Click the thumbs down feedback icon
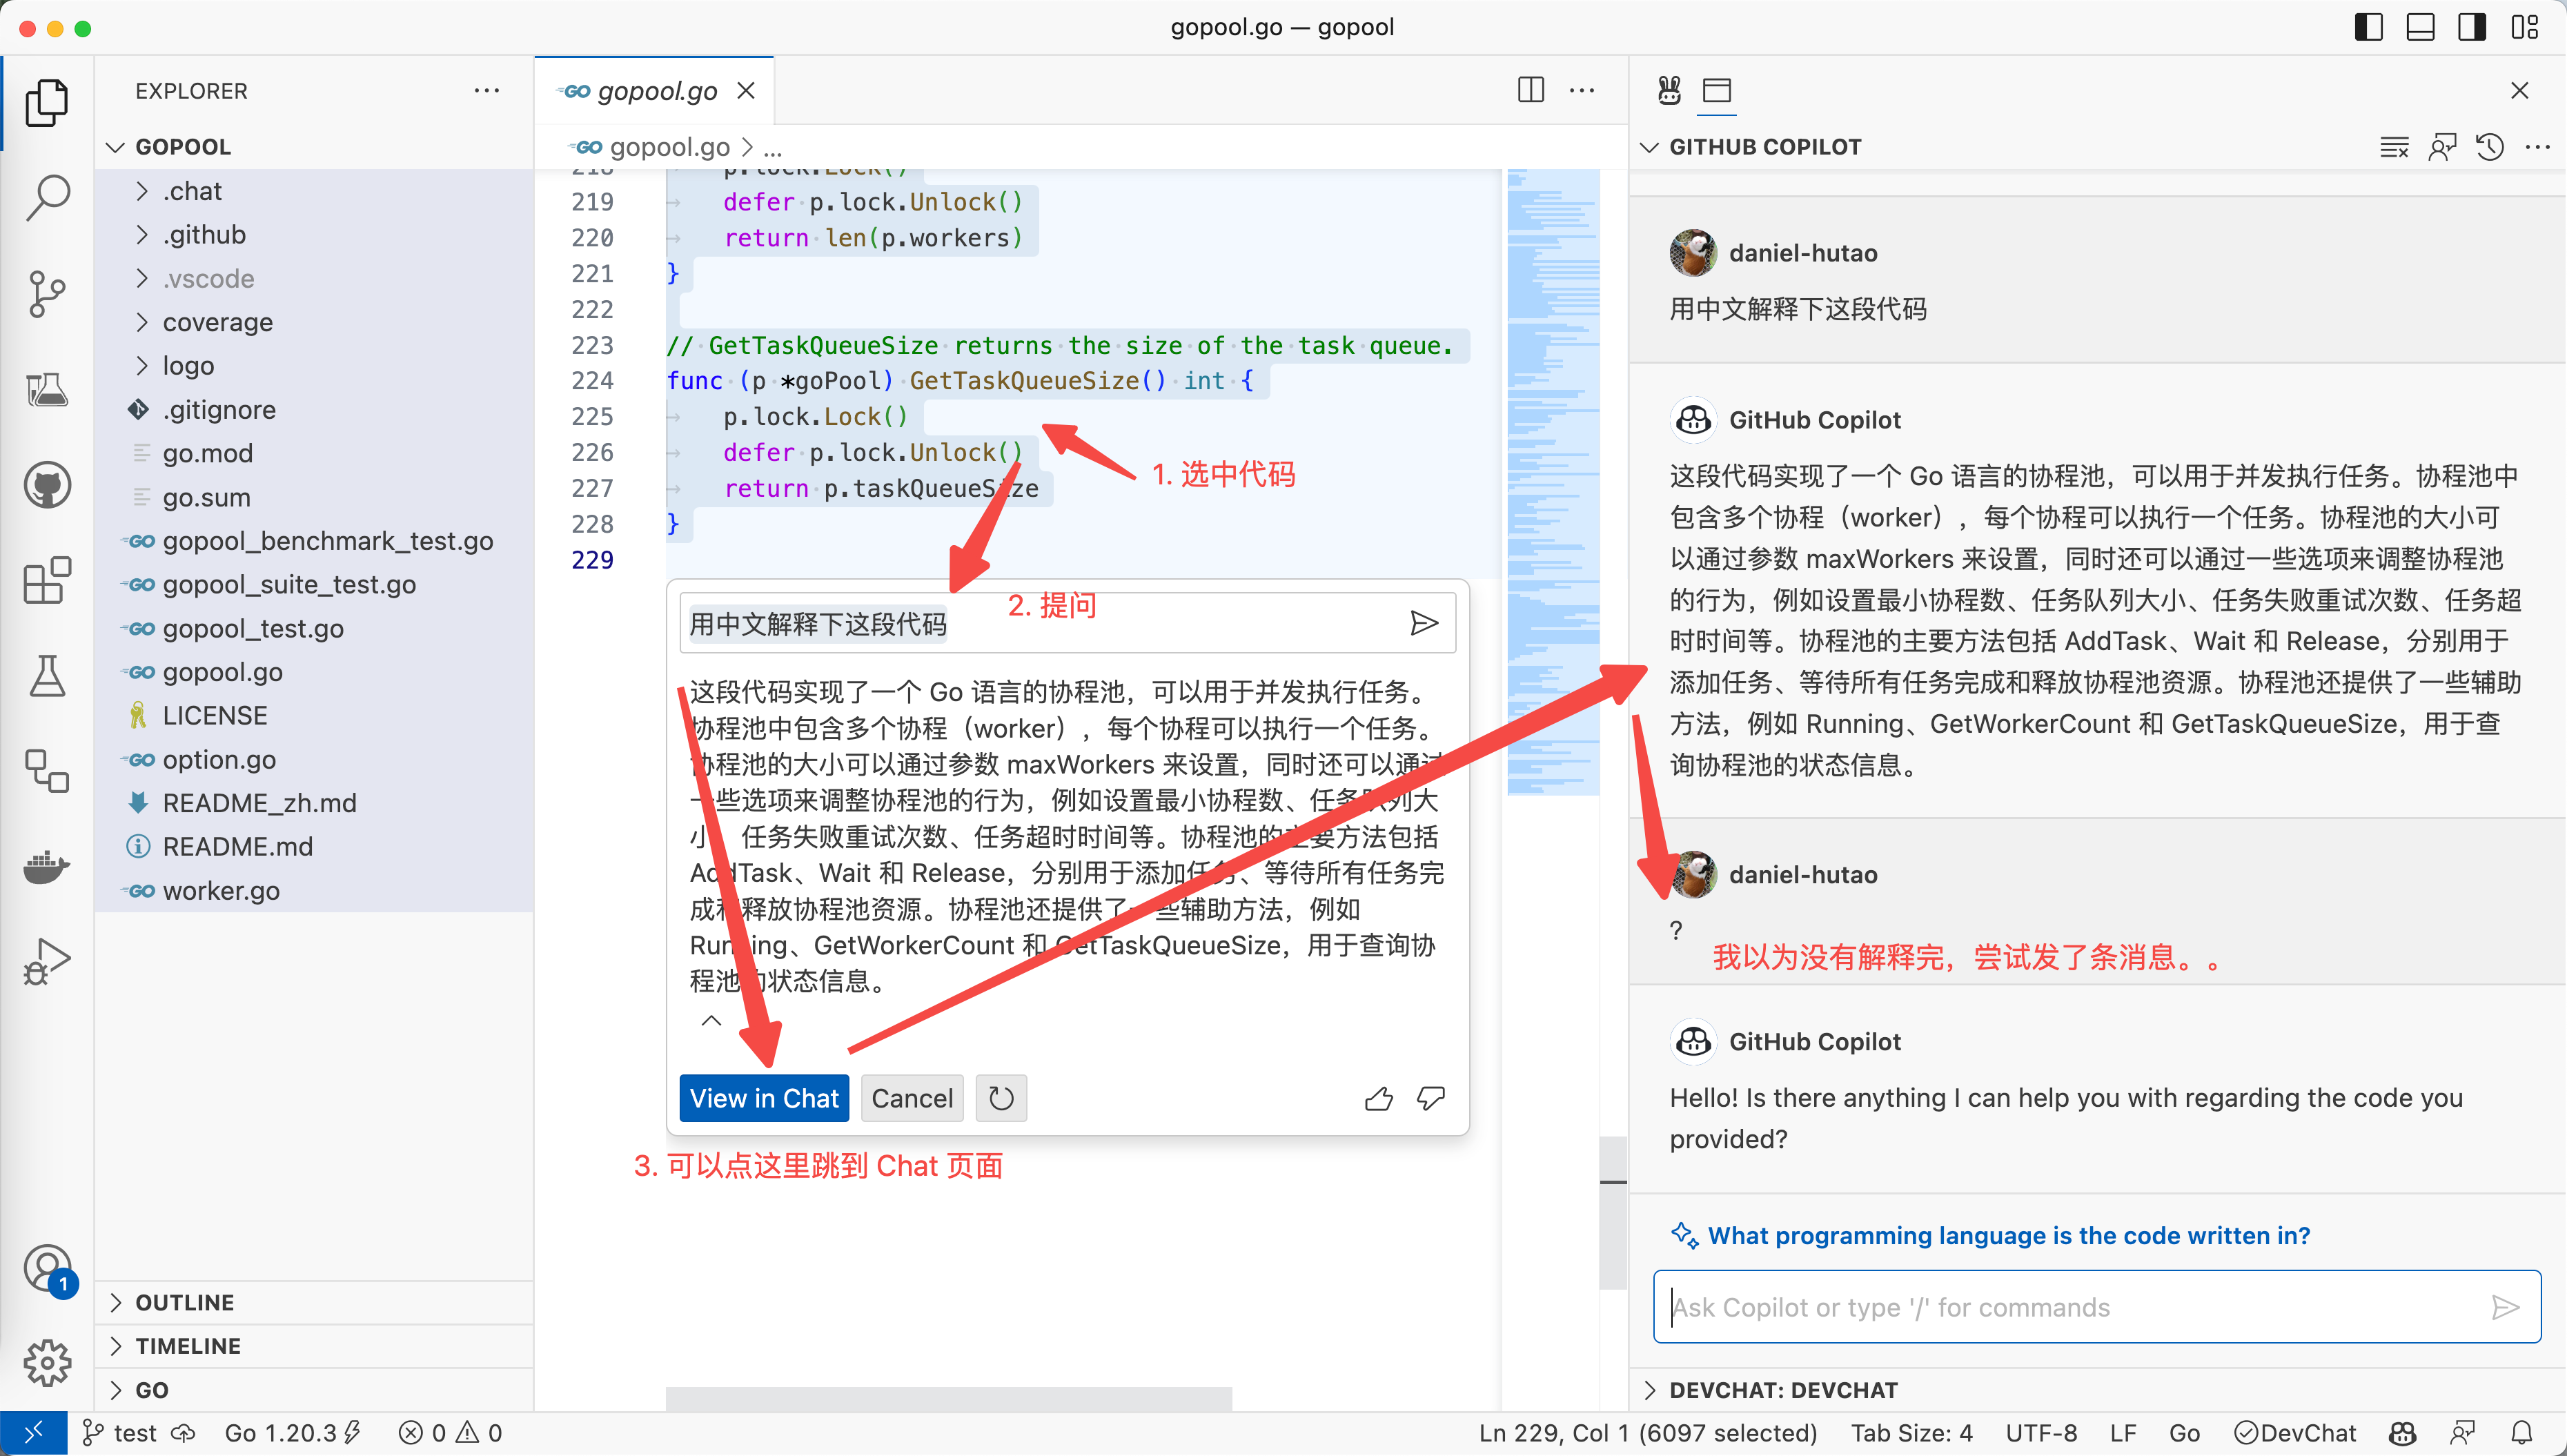Screen dimensions: 2567x1456 point(1431,1099)
